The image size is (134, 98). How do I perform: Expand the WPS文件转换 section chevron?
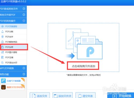tap(24, 68)
